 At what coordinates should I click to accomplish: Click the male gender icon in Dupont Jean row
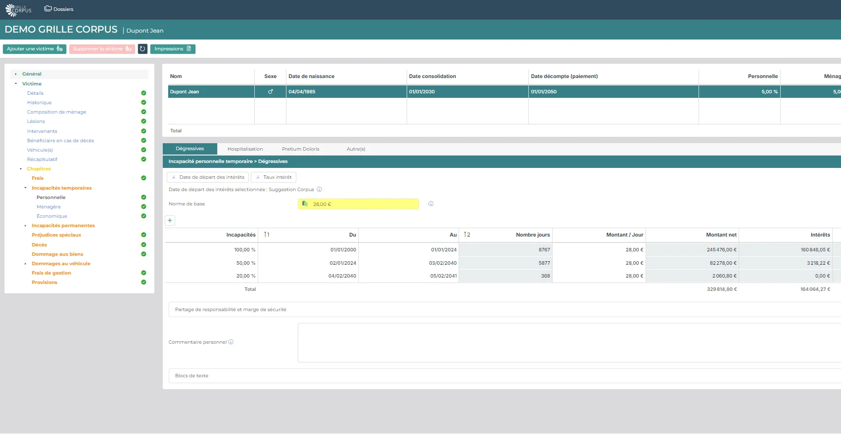270,92
